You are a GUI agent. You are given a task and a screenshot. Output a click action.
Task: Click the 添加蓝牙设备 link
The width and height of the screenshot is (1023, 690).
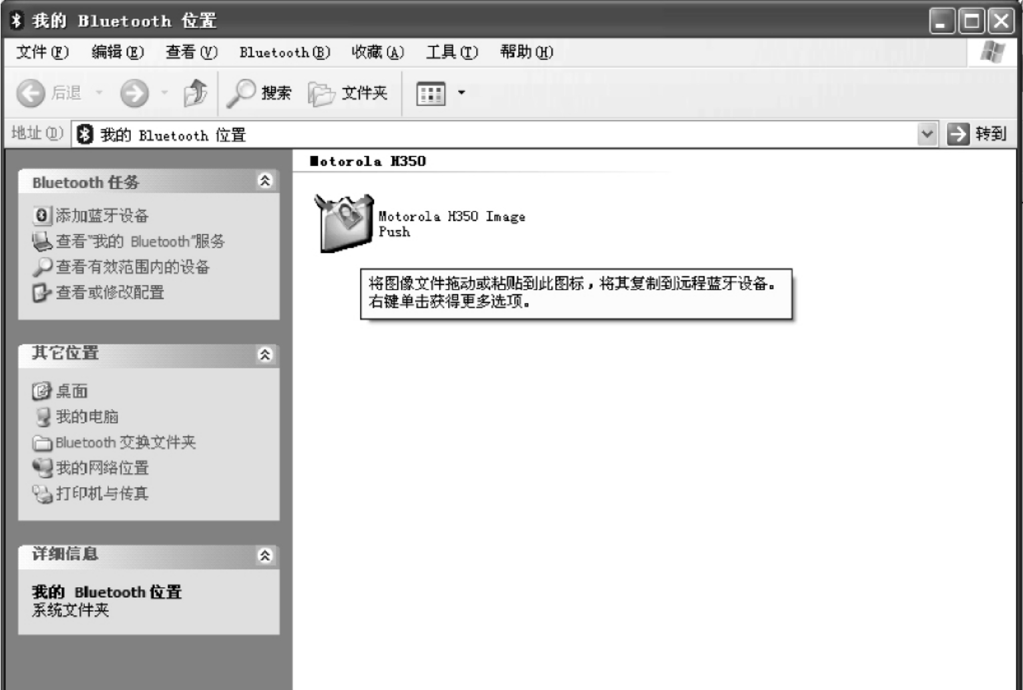tap(102, 216)
